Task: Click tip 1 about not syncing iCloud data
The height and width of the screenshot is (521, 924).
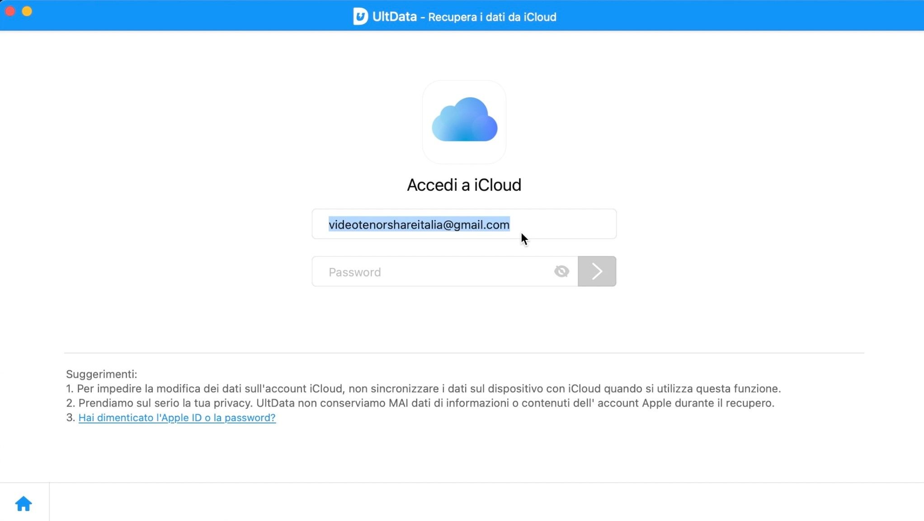Action: [x=424, y=389]
